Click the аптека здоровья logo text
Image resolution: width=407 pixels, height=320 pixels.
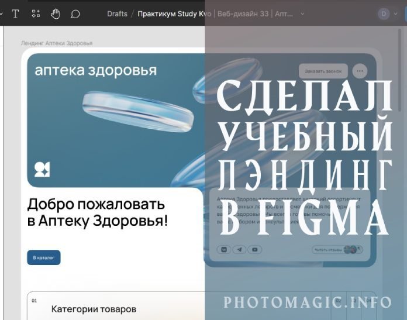[x=96, y=70]
